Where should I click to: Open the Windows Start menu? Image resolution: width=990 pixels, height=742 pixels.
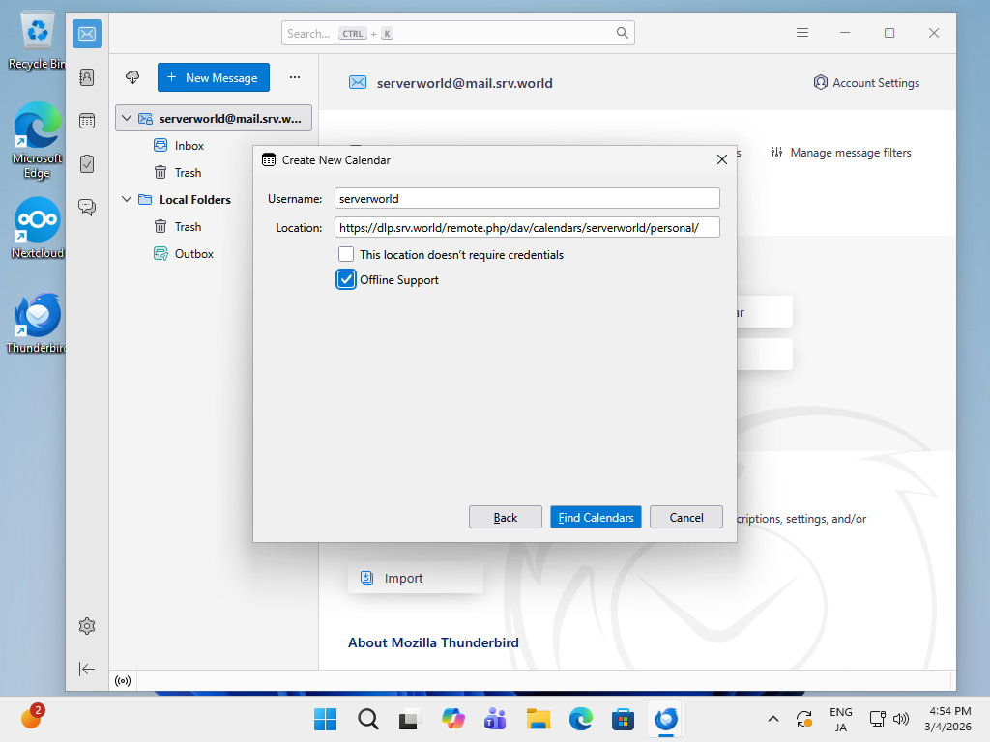(325, 719)
